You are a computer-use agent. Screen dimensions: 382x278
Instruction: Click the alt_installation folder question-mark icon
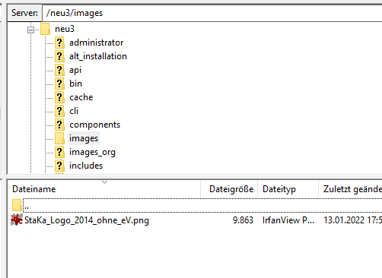click(59, 56)
